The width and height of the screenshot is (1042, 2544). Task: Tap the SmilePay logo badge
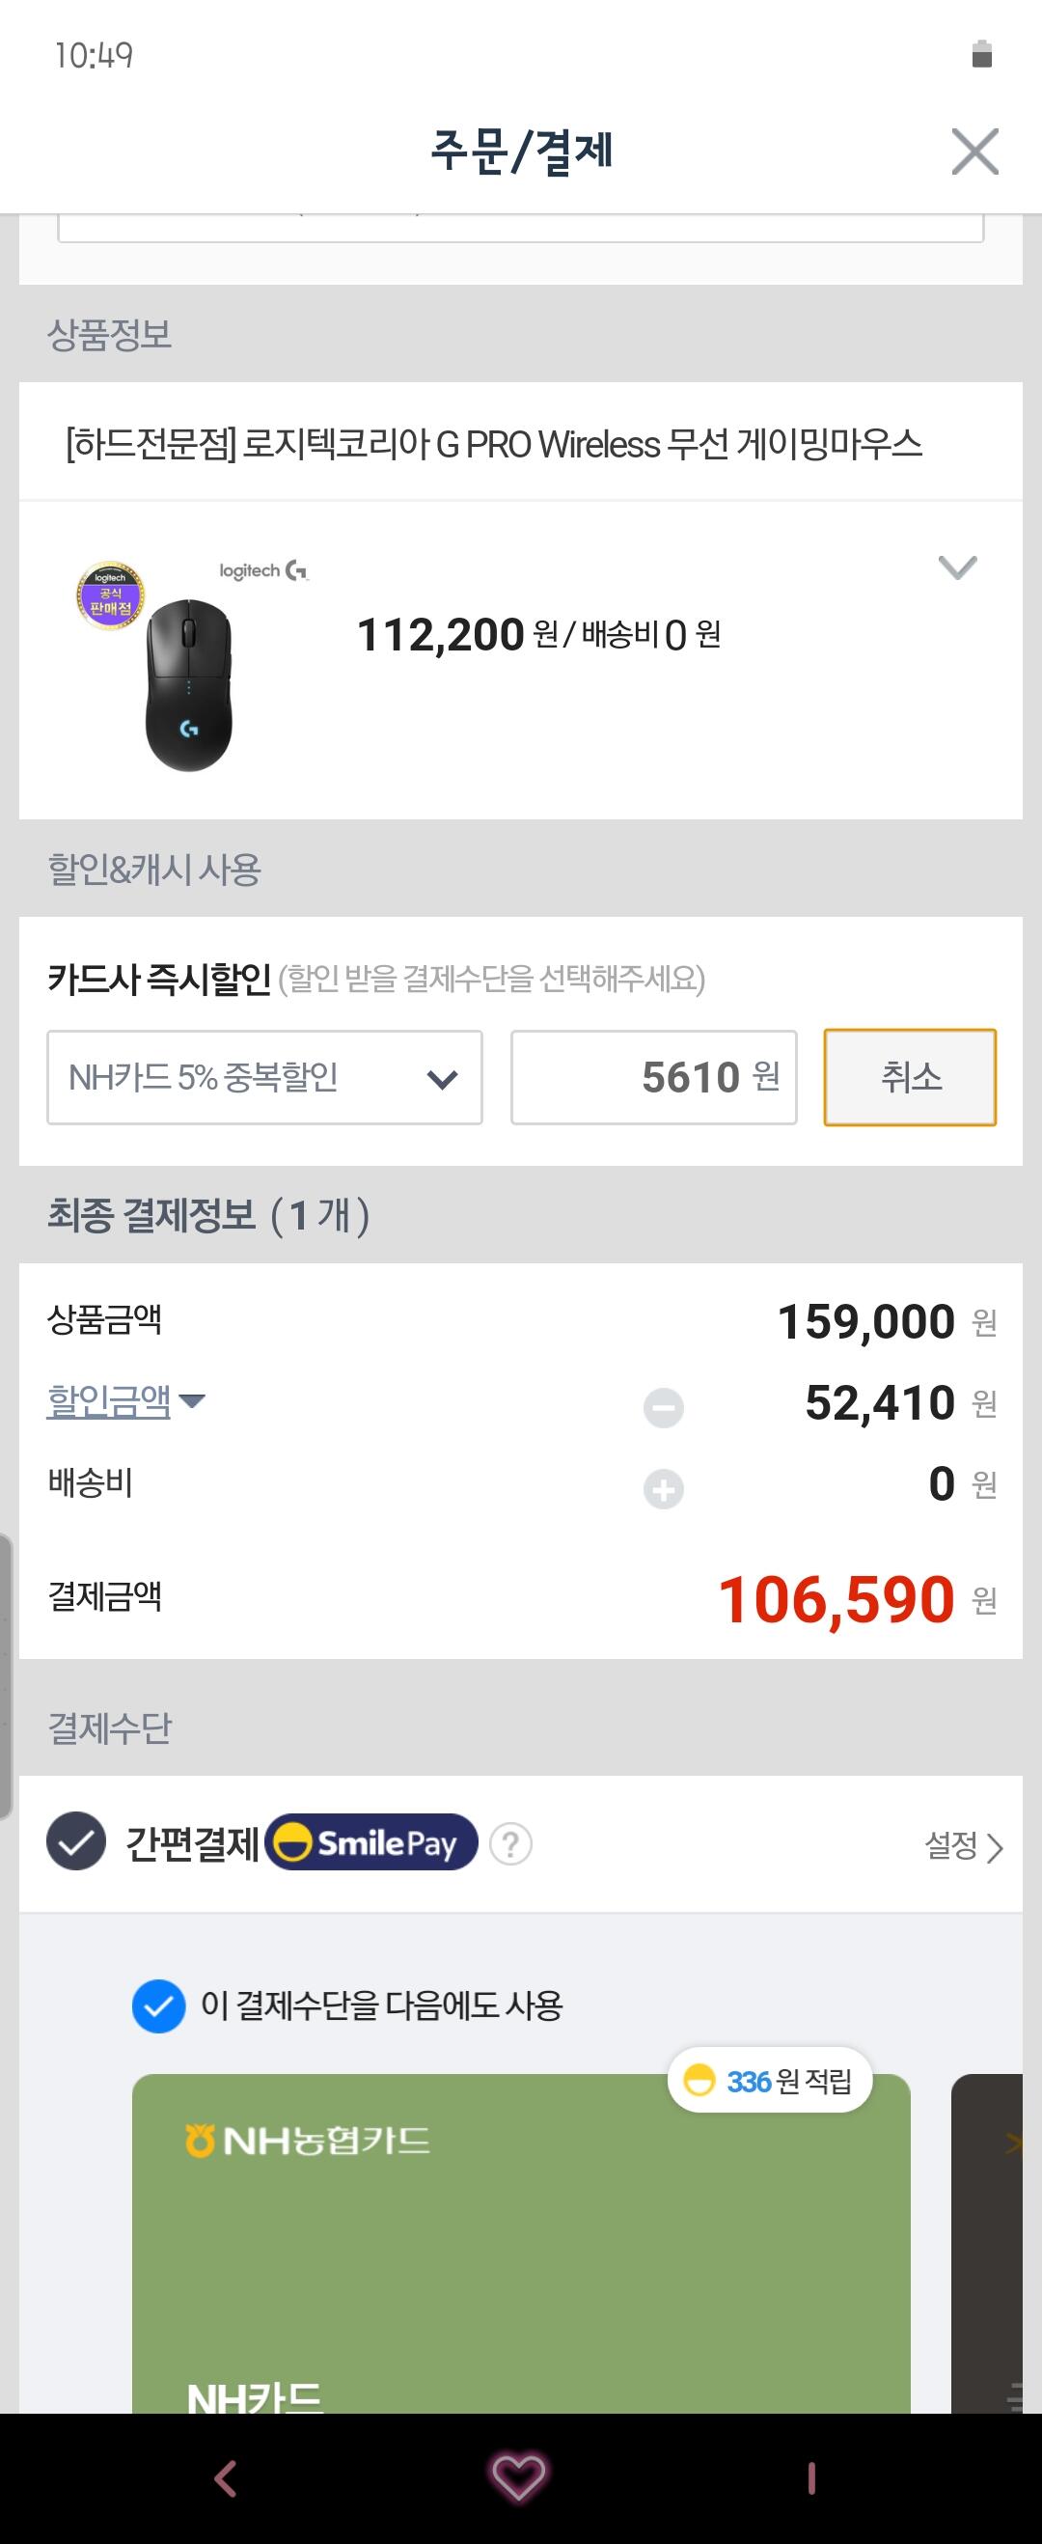[x=371, y=1842]
